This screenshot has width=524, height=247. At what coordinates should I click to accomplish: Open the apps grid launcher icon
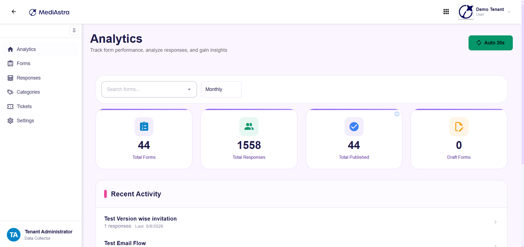click(446, 12)
